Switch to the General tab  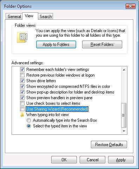(x=14, y=17)
